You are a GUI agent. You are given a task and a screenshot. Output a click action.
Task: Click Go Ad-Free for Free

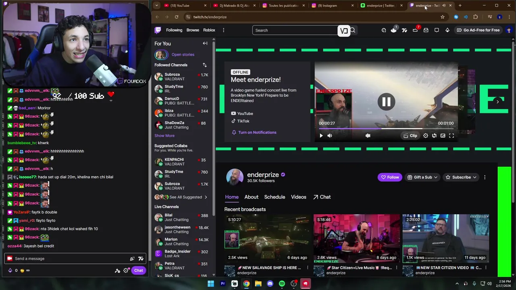tap(478, 30)
